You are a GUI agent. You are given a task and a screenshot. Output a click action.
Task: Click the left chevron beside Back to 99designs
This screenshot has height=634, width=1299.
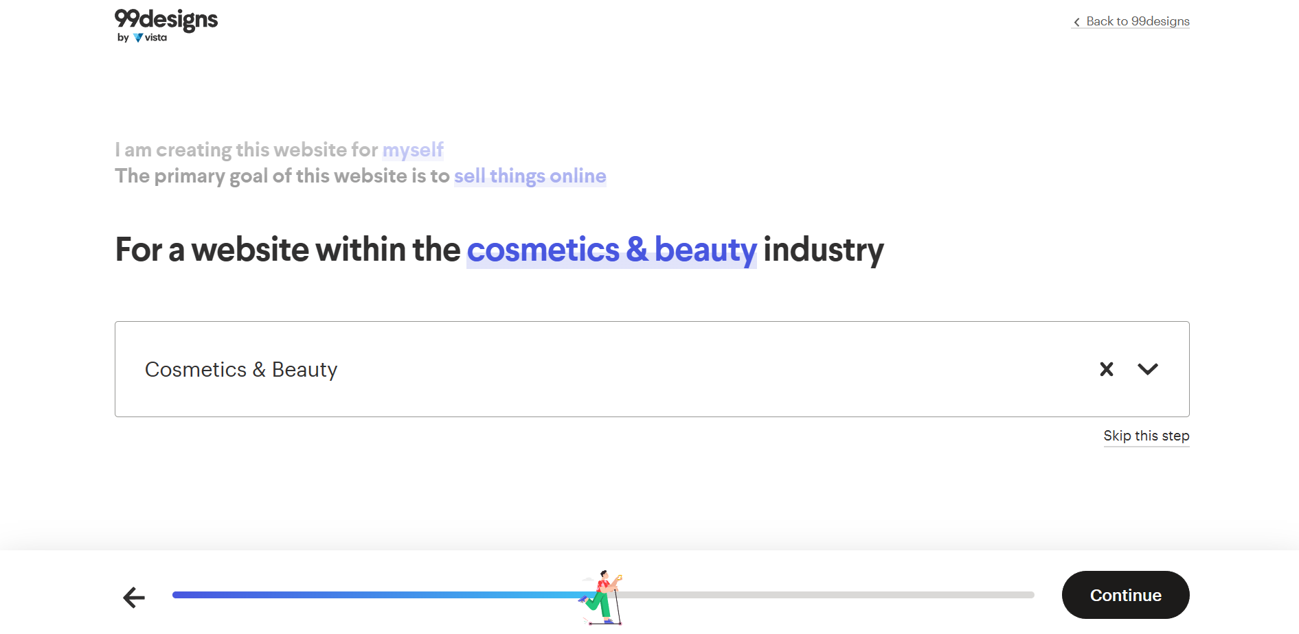[1076, 22]
